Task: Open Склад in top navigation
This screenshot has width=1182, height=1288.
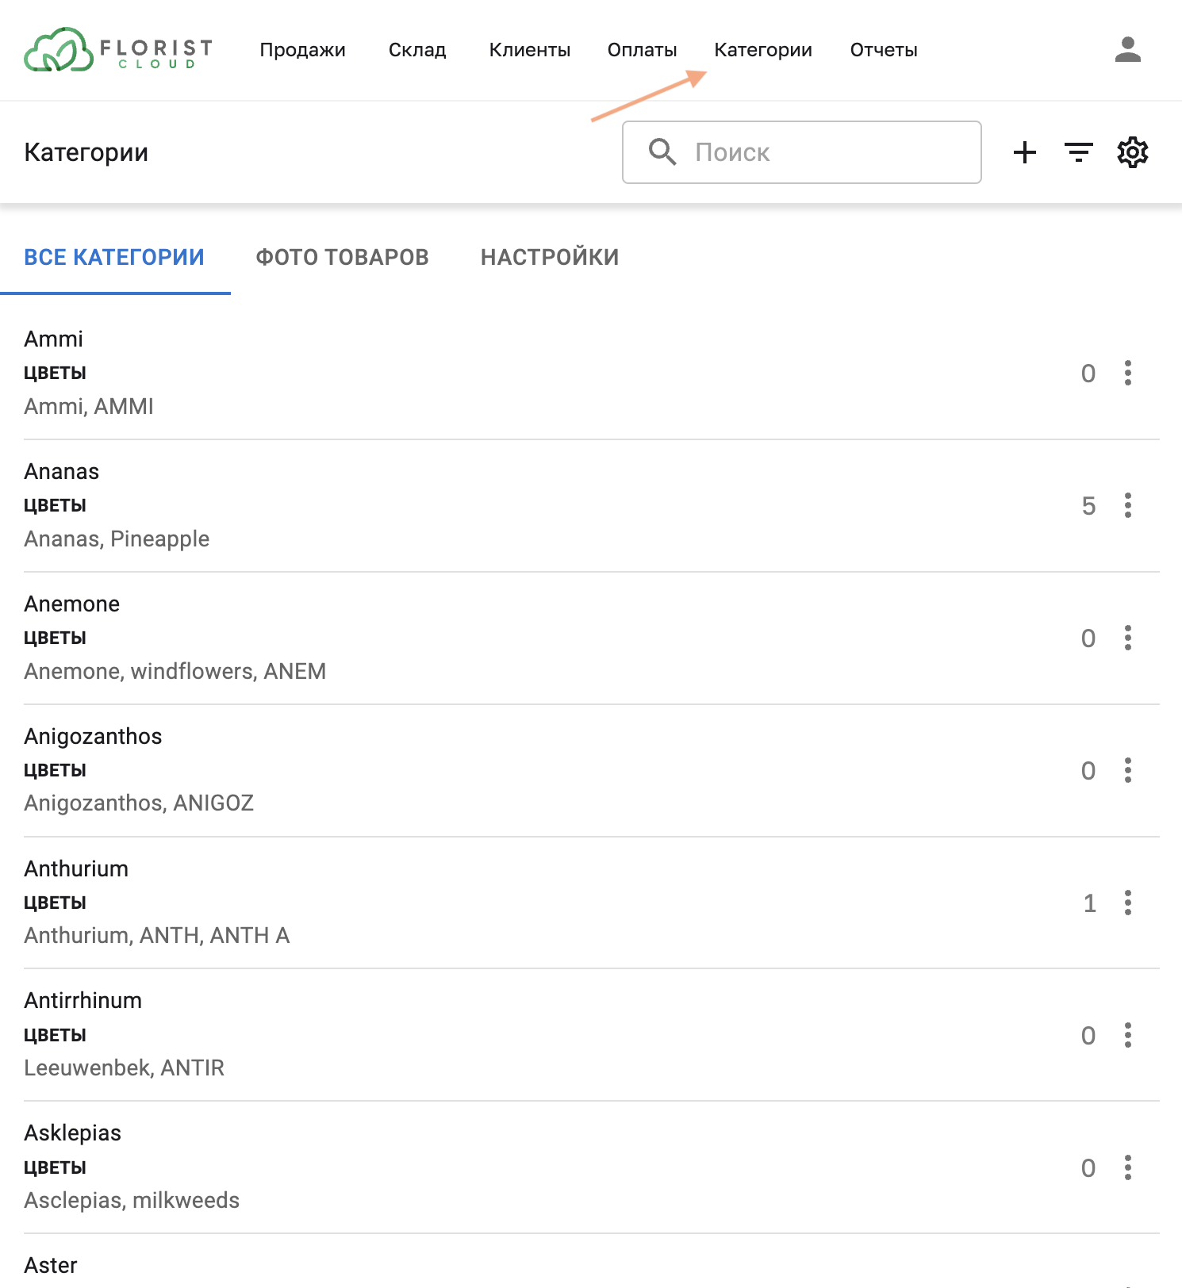Action: click(x=417, y=50)
